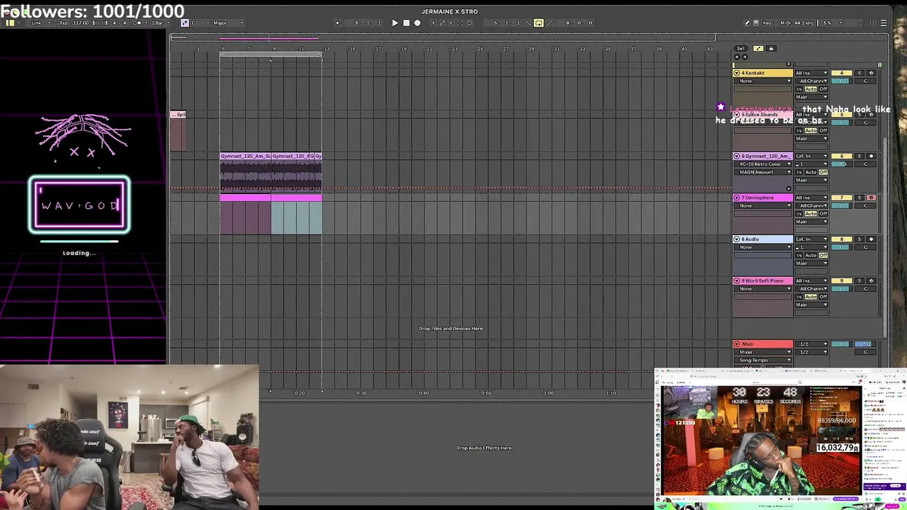This screenshot has height=510, width=907.
Task: Open the hamburger menu in top bar
Action: 883,23
